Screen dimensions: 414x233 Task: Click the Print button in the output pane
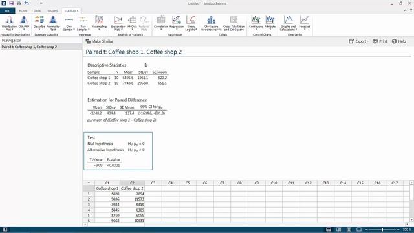click(x=380, y=41)
